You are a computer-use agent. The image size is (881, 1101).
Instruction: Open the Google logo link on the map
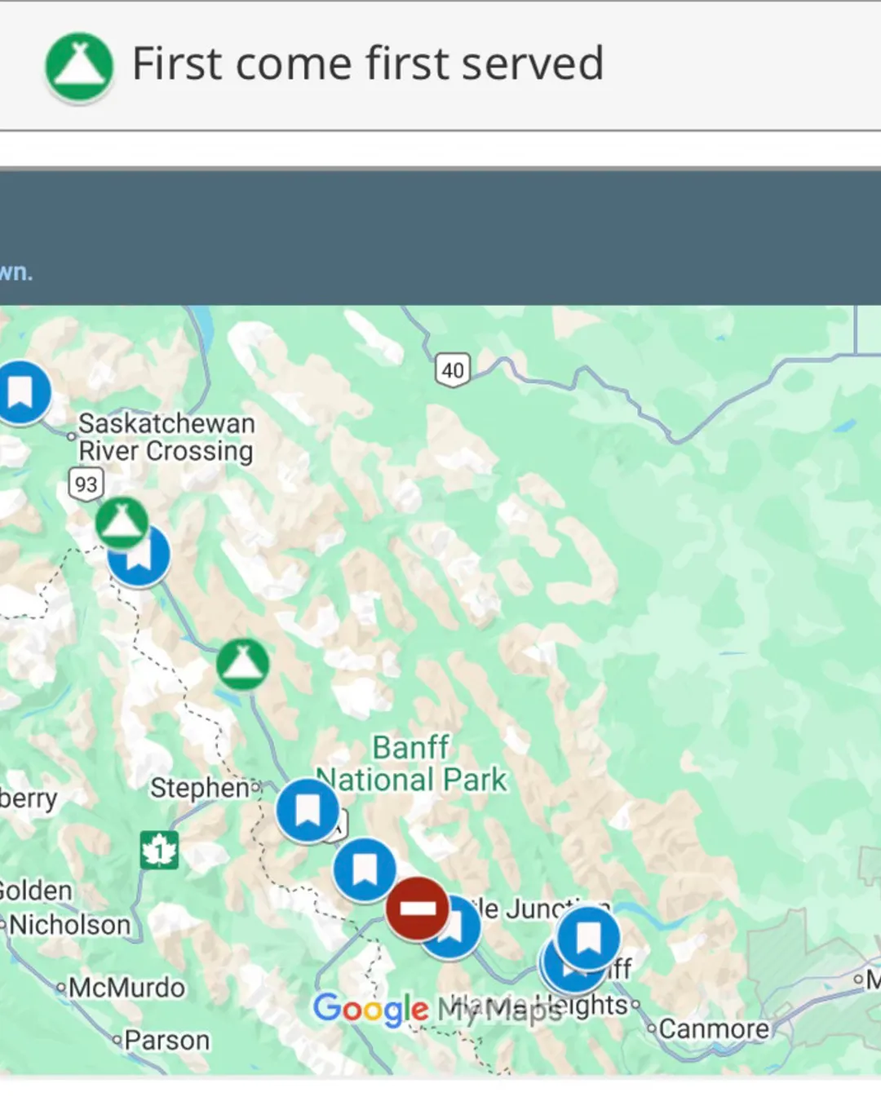coord(370,1009)
